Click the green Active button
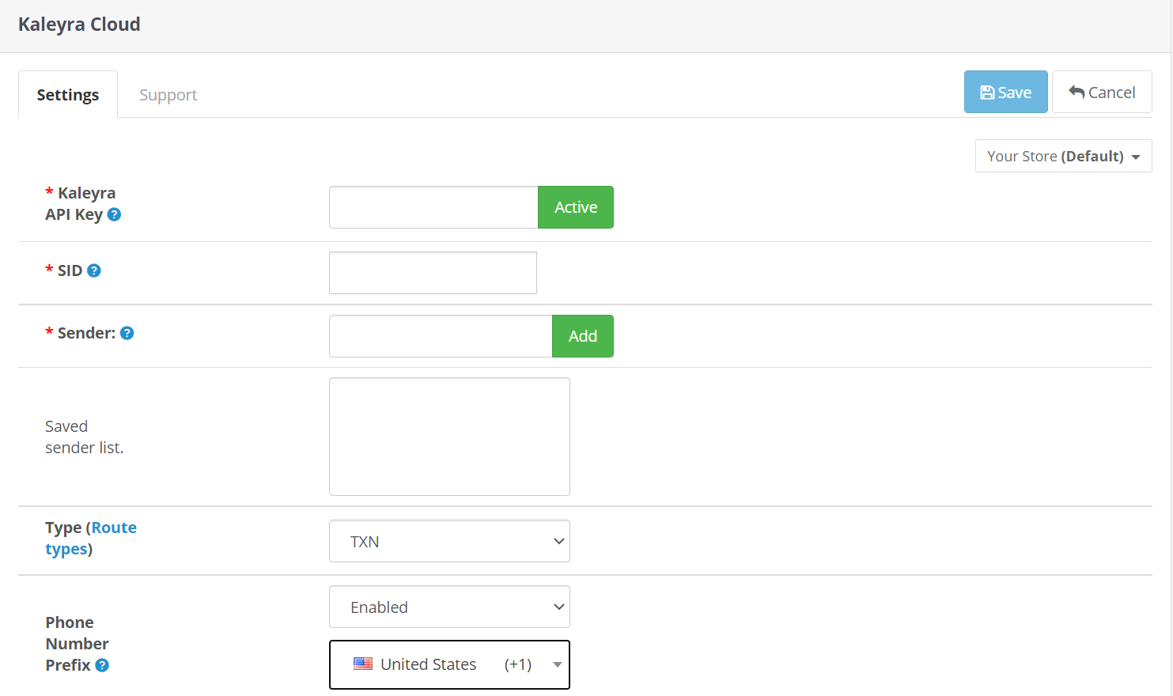Image resolution: width=1173 pixels, height=696 pixels. coord(575,207)
